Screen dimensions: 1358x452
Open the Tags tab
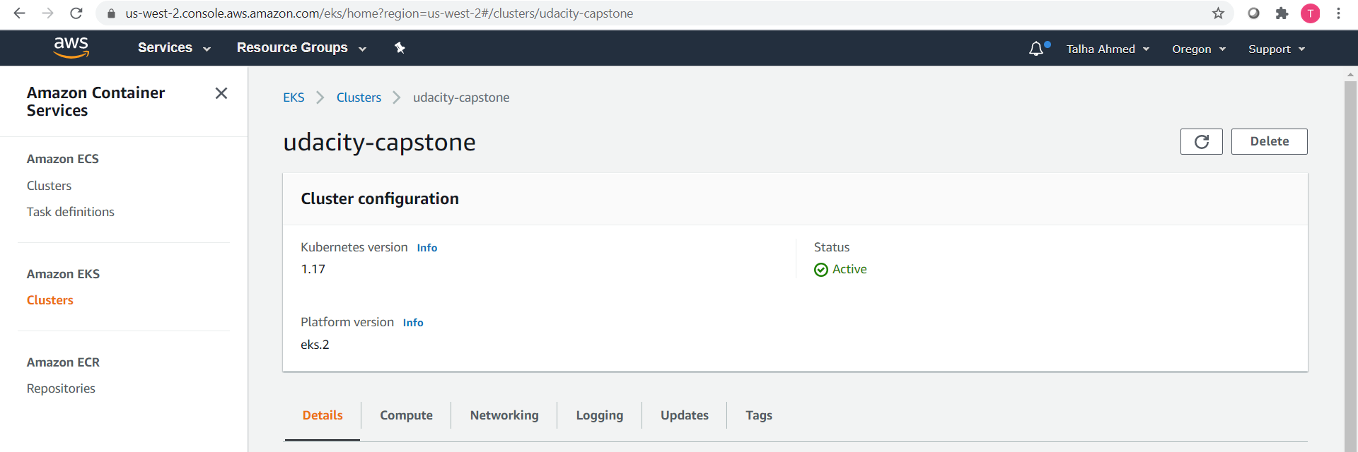point(759,415)
